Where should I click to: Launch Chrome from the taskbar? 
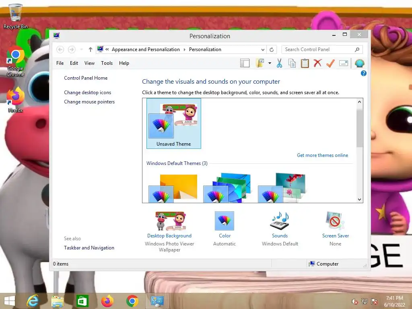click(132, 301)
